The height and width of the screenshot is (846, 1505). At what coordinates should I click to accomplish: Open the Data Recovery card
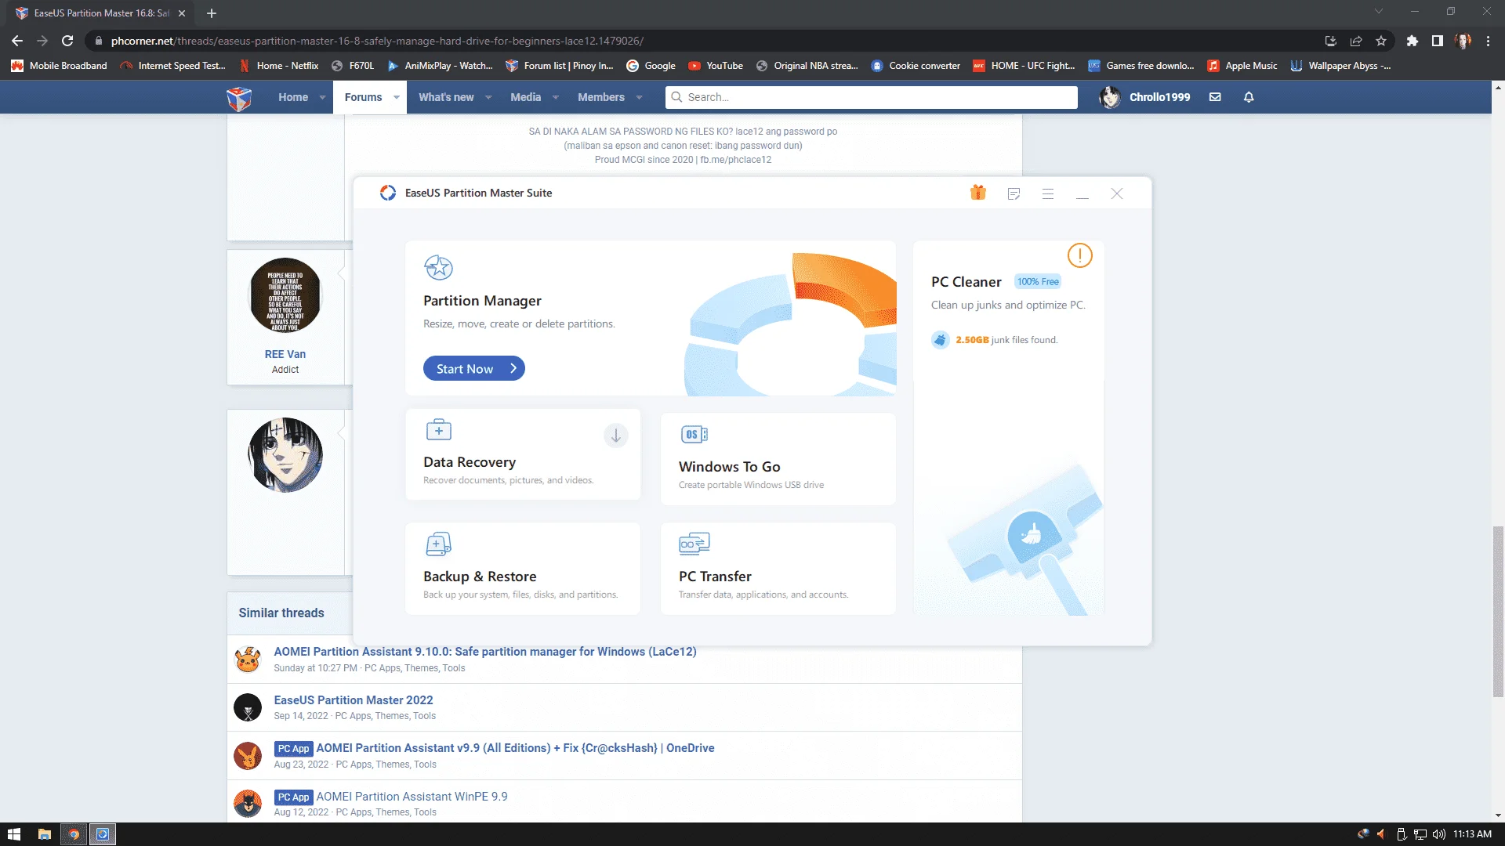(523, 454)
